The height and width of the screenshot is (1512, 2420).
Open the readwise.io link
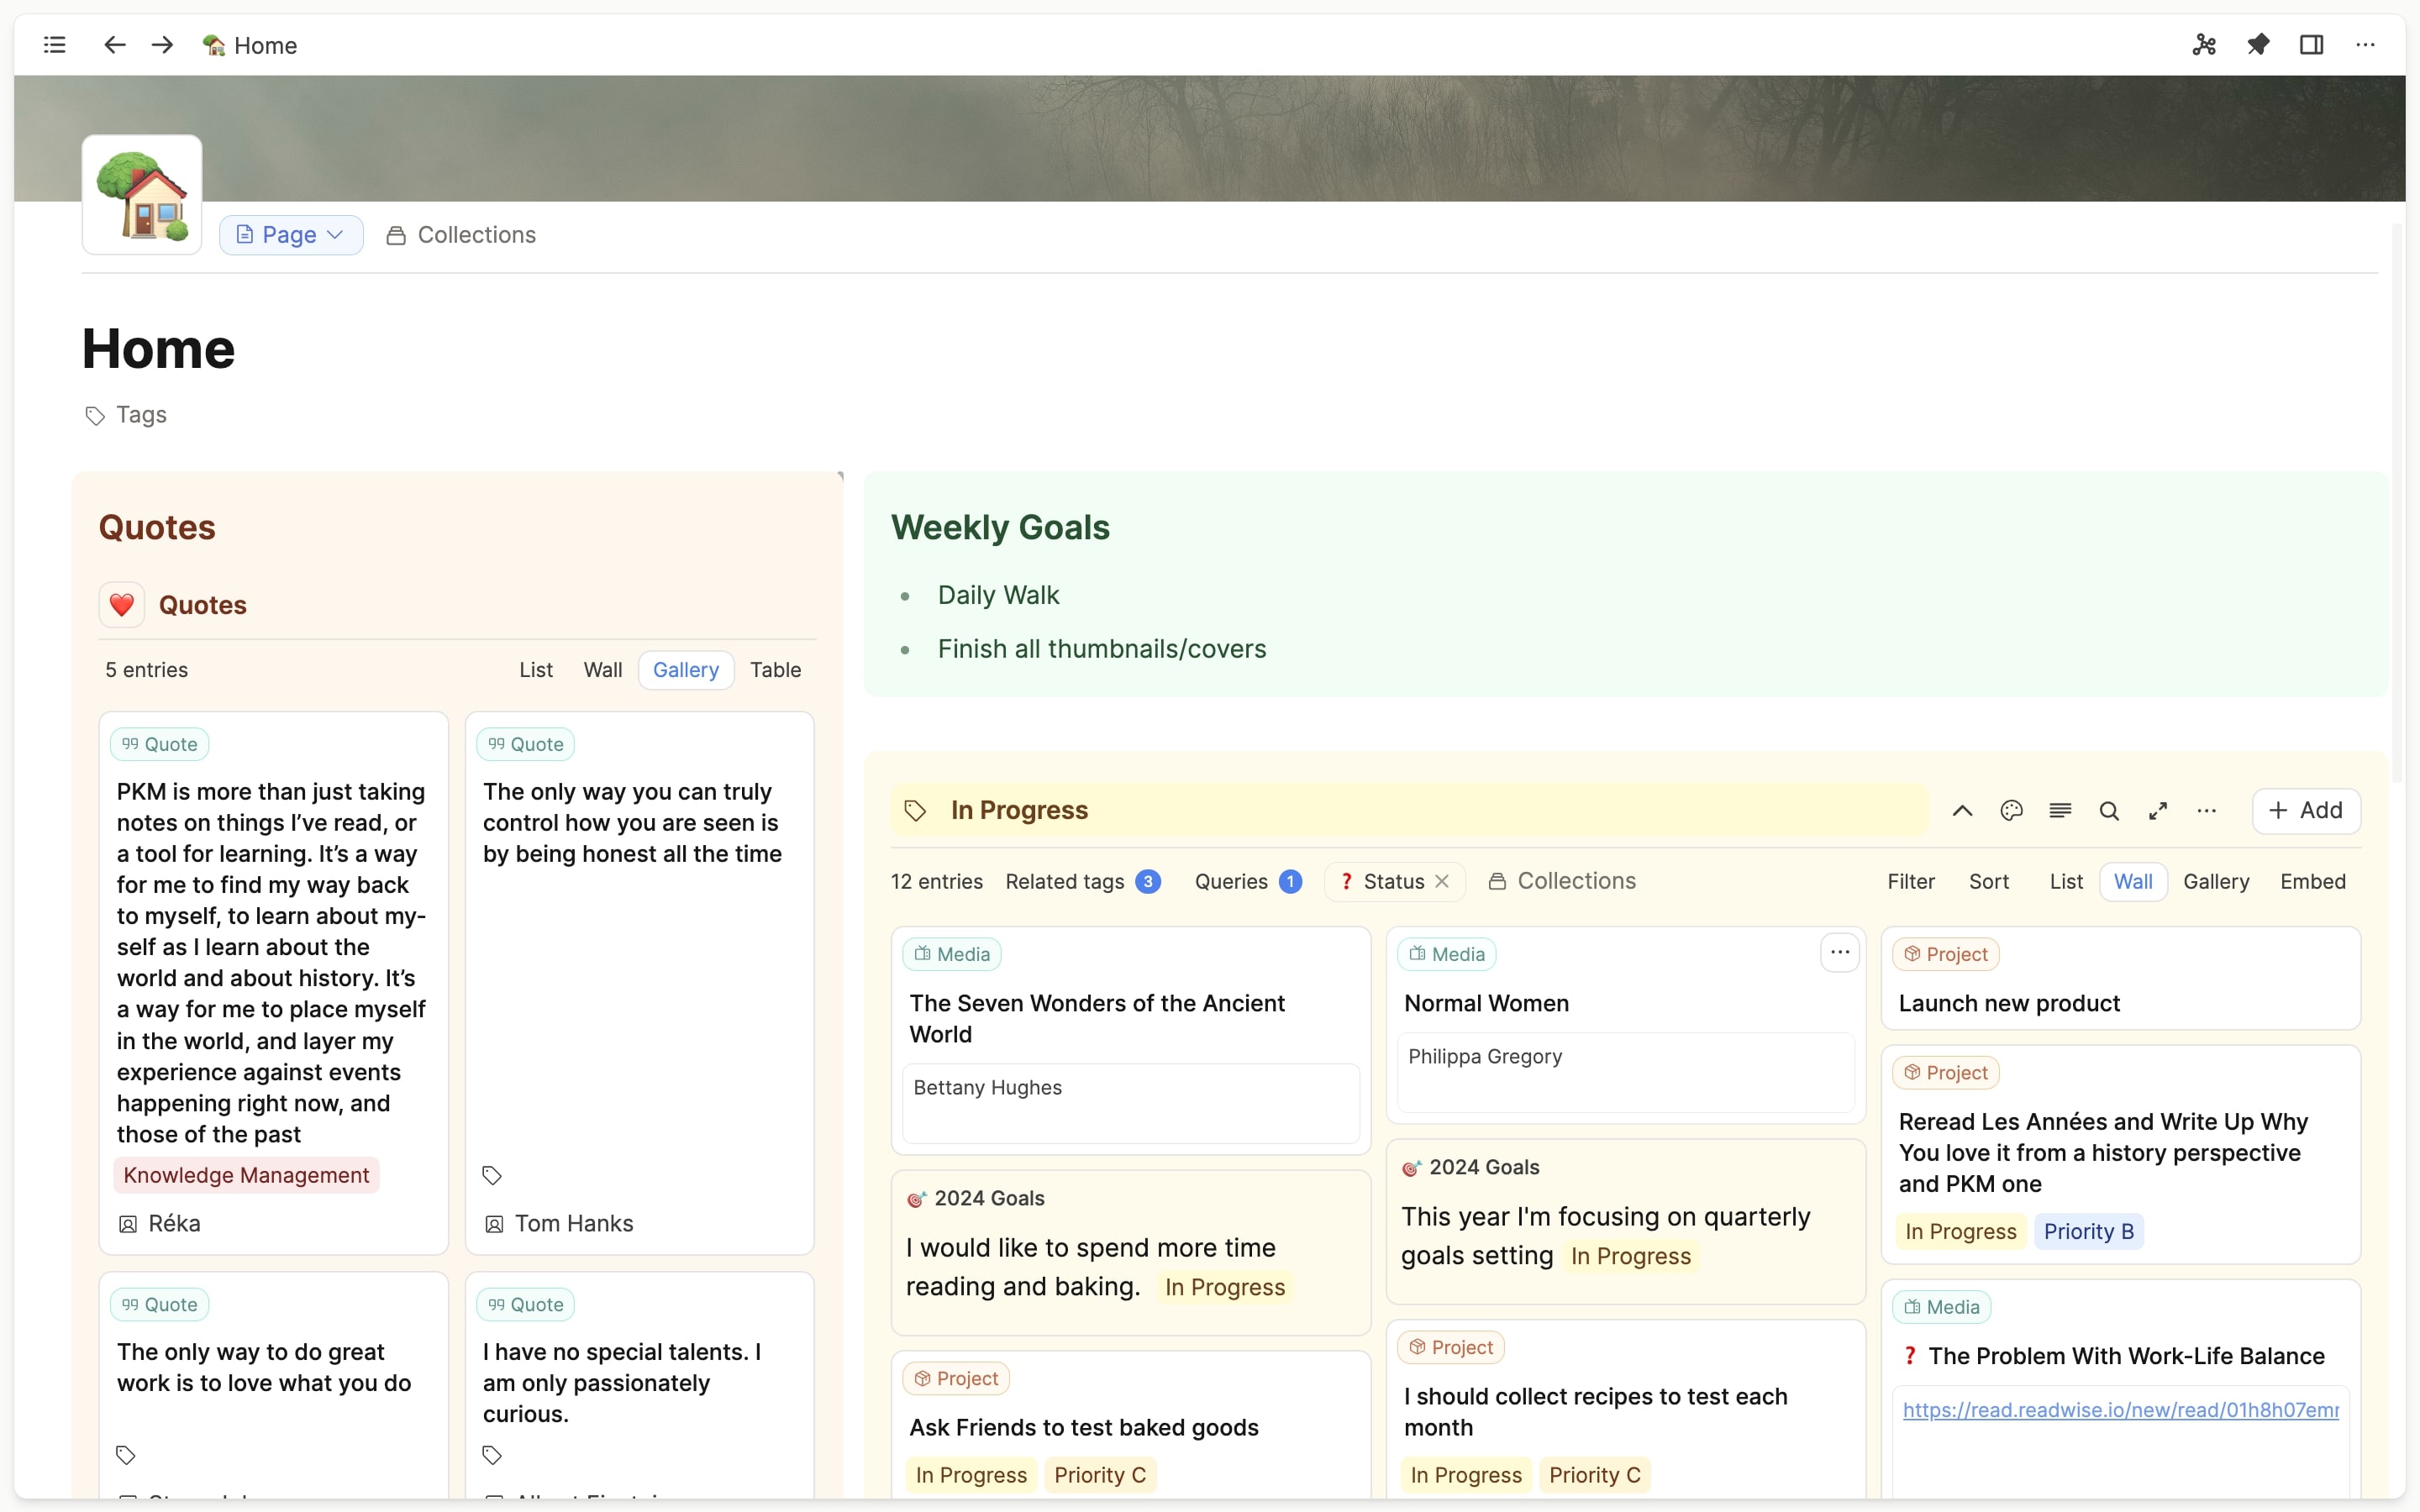(2120, 1410)
